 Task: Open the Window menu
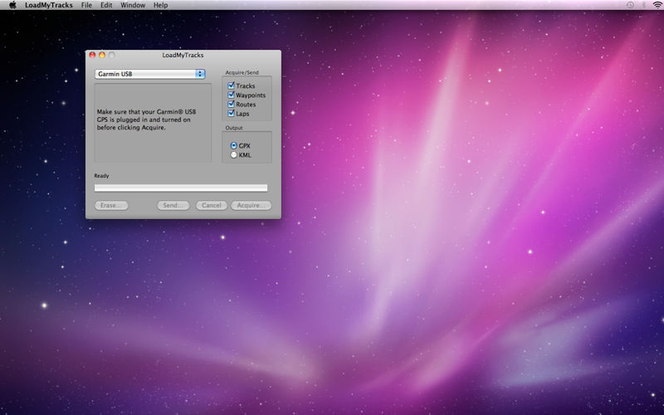click(133, 5)
